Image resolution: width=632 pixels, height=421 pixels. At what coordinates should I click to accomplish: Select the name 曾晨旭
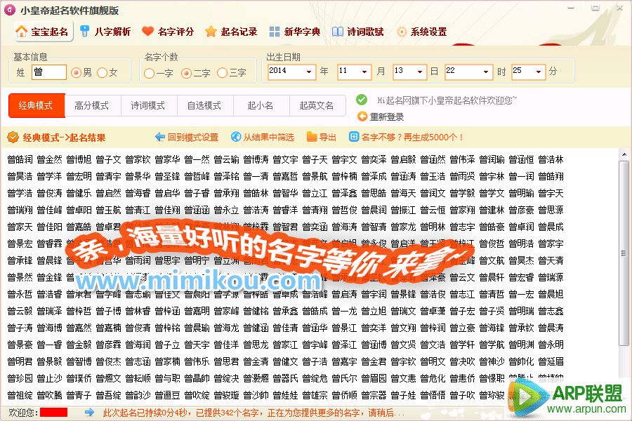[551, 294]
